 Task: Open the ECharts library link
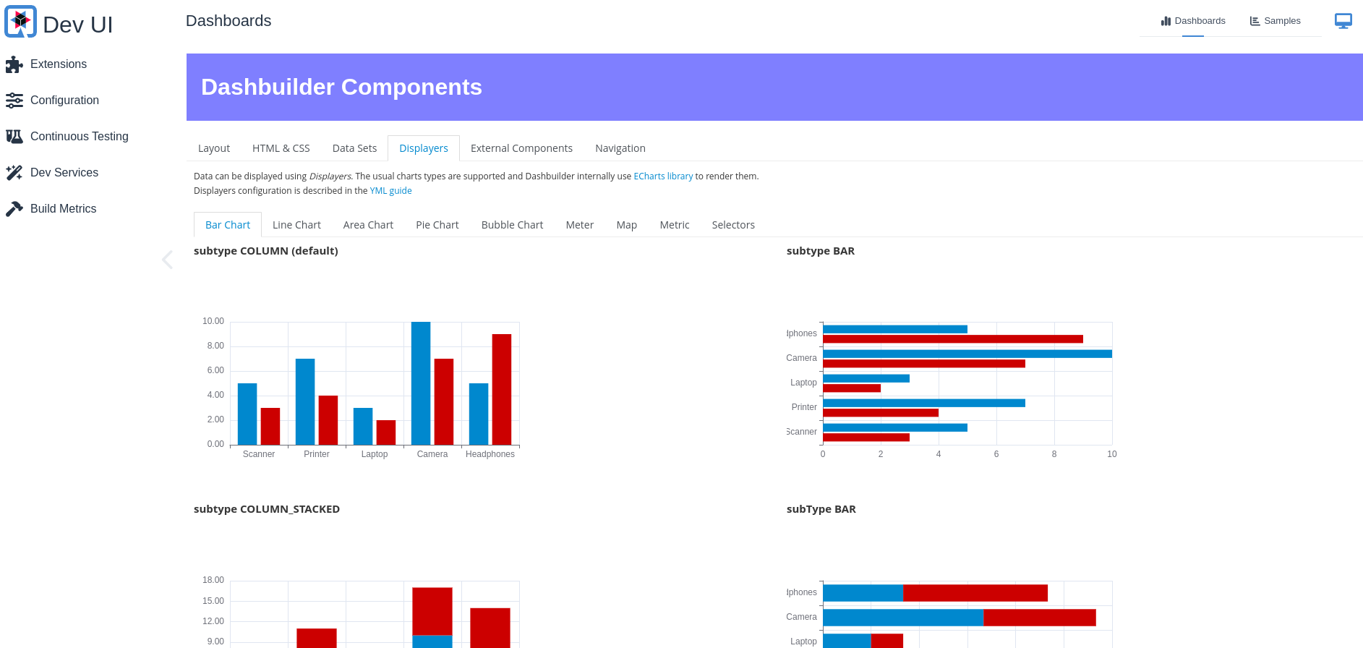(663, 176)
